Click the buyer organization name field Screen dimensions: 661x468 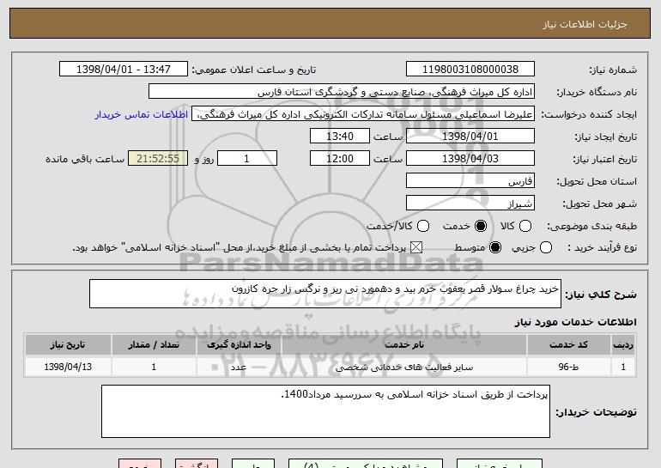[x=342, y=92]
